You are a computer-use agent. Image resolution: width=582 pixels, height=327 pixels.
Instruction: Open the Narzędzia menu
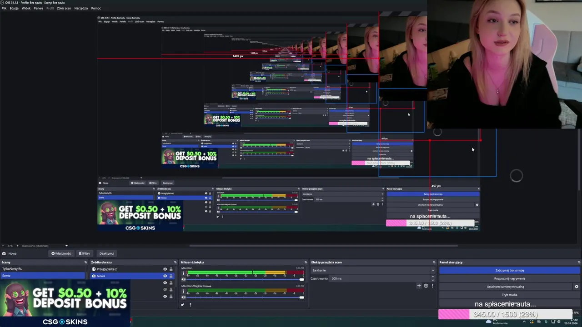81,8
